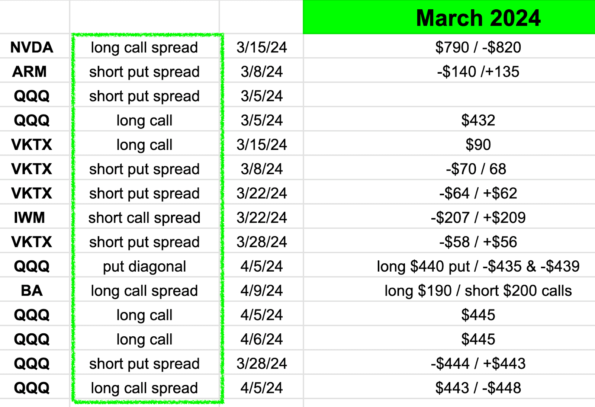Viewport: 595px width, 407px height.
Task: Click the long $440 put diagonal details cell
Action: pos(449,265)
